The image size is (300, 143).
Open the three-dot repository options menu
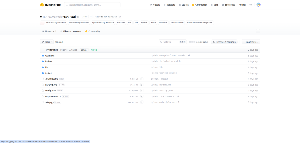click(x=258, y=31)
